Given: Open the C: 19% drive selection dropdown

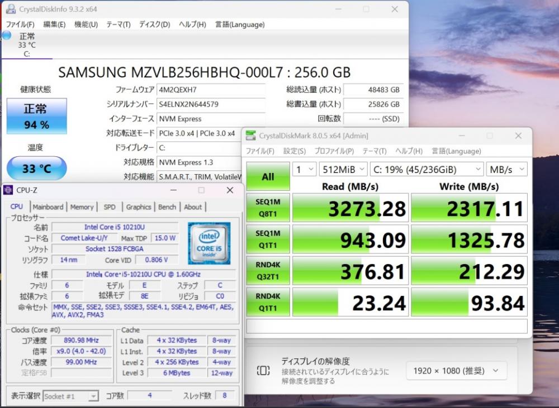Looking at the screenshot, I should tap(427, 170).
